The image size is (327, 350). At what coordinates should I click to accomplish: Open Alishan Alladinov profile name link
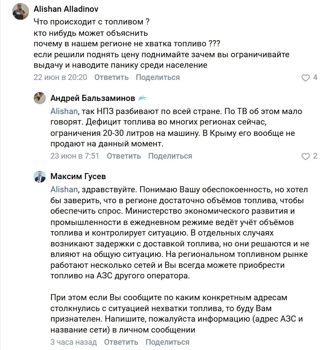point(66,9)
